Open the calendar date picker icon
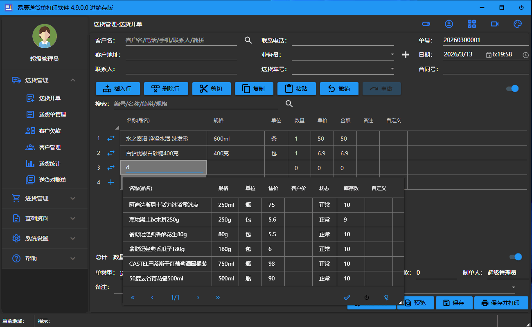Viewport: 532px width, 327px height. point(489,55)
